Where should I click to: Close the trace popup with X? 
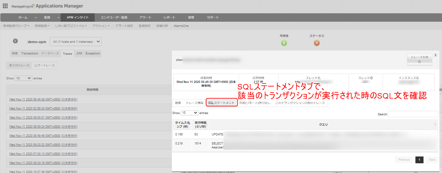coord(436,55)
